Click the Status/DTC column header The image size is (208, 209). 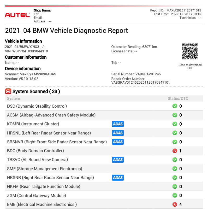(178, 99)
